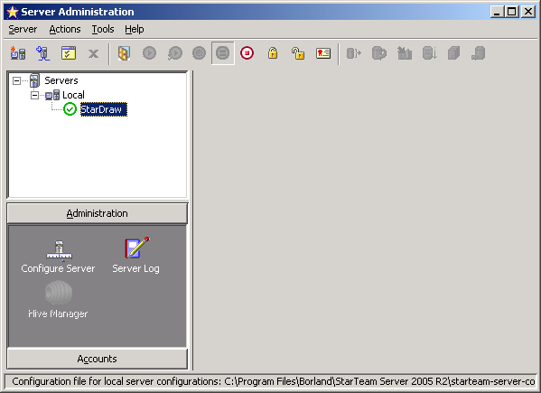541x393 pixels.
Task: Click the New Configuration toolbar icon
Action: click(x=18, y=53)
